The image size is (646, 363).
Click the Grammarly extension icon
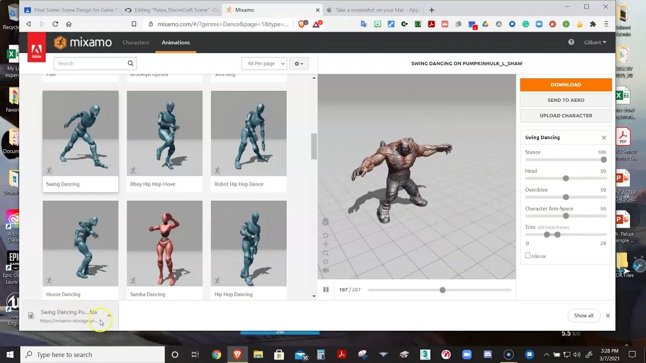tap(525, 24)
